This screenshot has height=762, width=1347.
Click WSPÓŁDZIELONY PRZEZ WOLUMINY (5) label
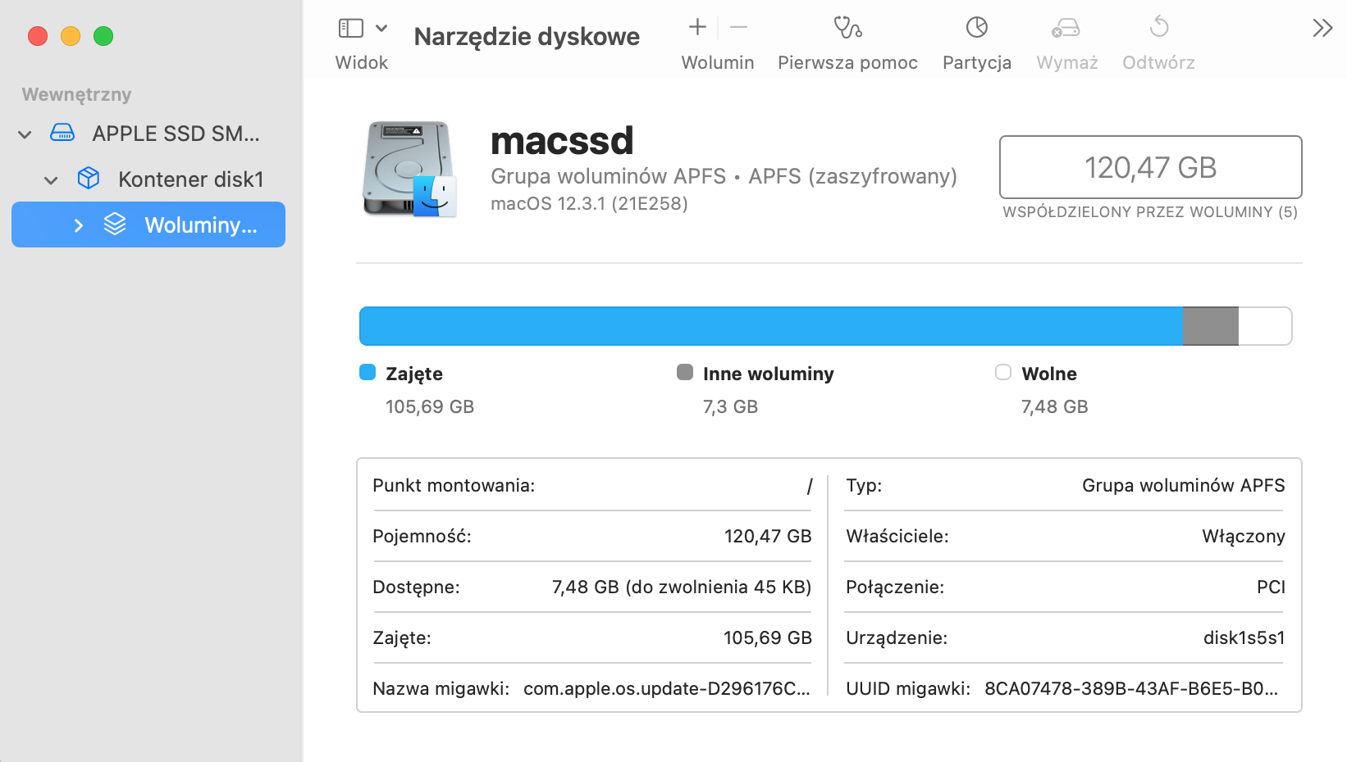(x=1150, y=212)
